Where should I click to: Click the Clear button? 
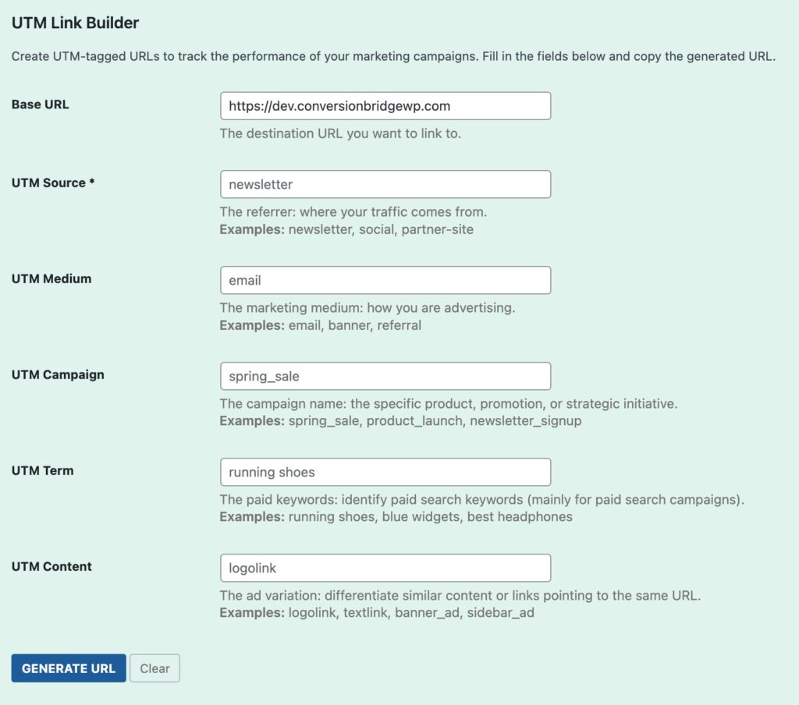coord(154,668)
